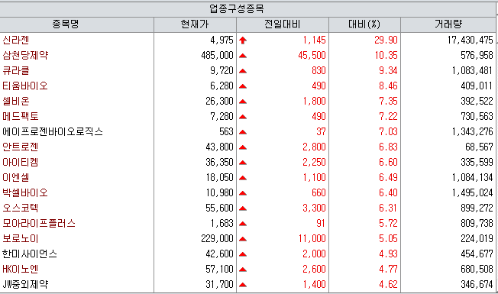The width and height of the screenshot is (498, 294).
Task: Click 셀비온 change value 1,800
Action: pos(314,101)
